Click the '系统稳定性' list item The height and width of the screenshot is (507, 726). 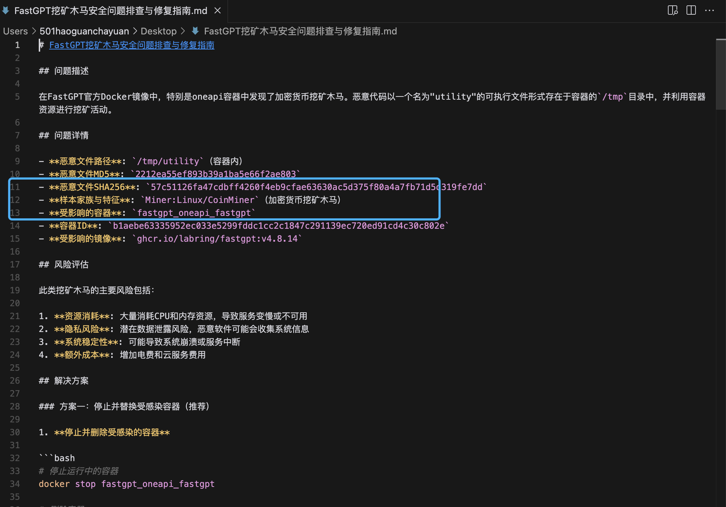pos(140,342)
